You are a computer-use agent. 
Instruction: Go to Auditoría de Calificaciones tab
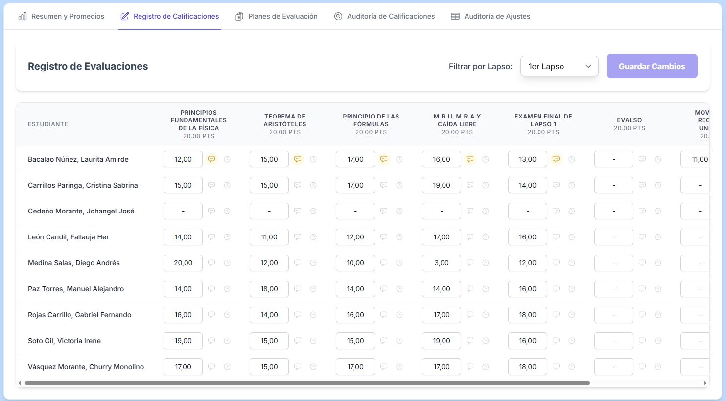pyautogui.click(x=384, y=16)
